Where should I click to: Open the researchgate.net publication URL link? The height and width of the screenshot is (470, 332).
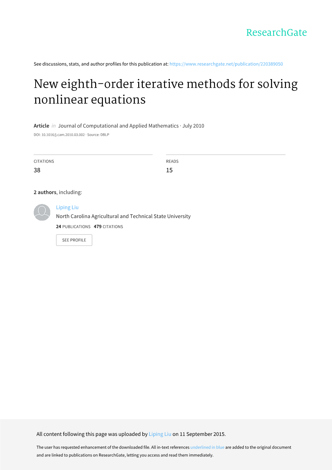click(226, 64)
